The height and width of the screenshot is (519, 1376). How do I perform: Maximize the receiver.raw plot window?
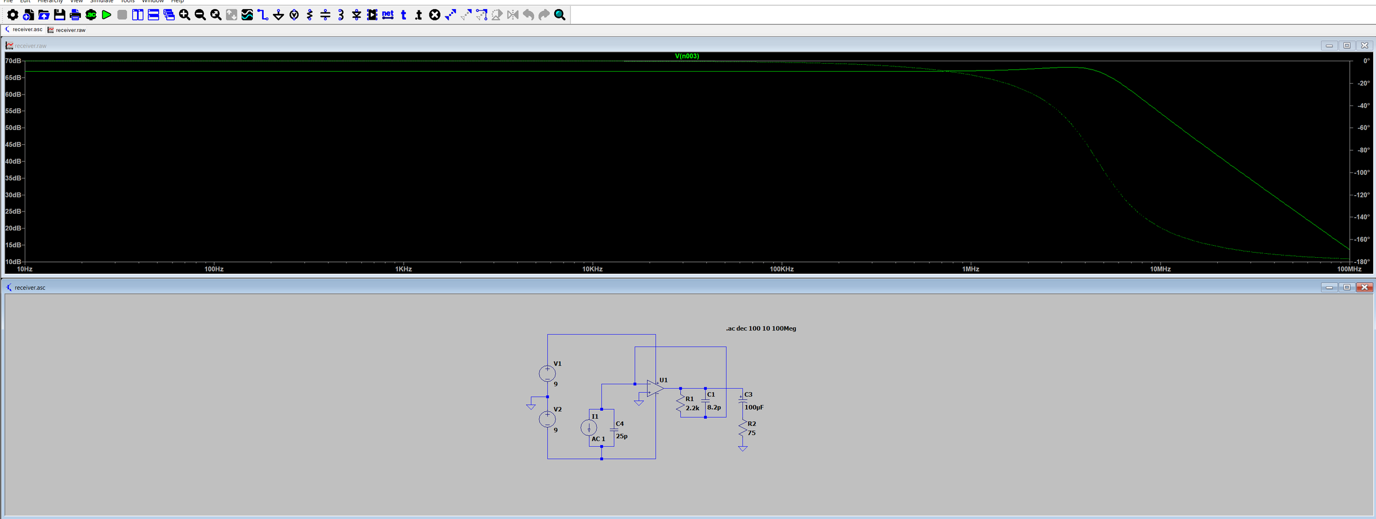[1347, 45]
